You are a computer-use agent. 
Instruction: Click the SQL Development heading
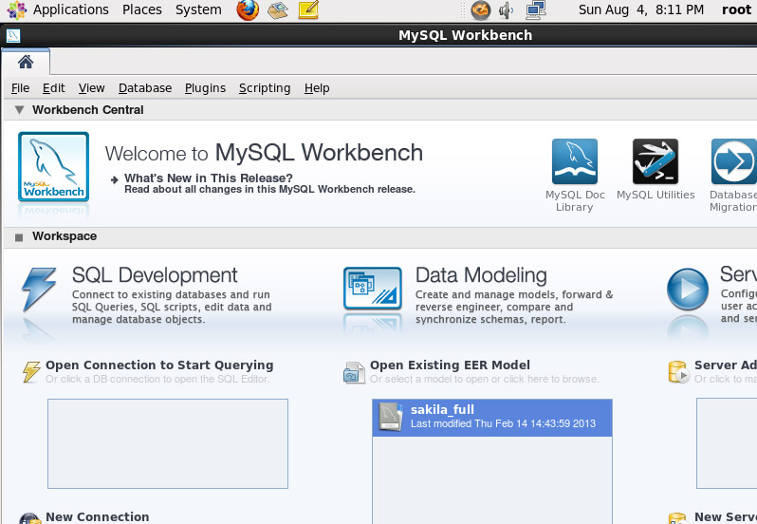tap(155, 275)
